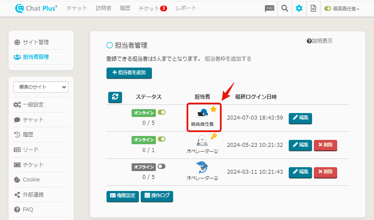This screenshot has width=374, height=220.
Task: Toggle オペレーター① online status switch
Action: pos(161,139)
